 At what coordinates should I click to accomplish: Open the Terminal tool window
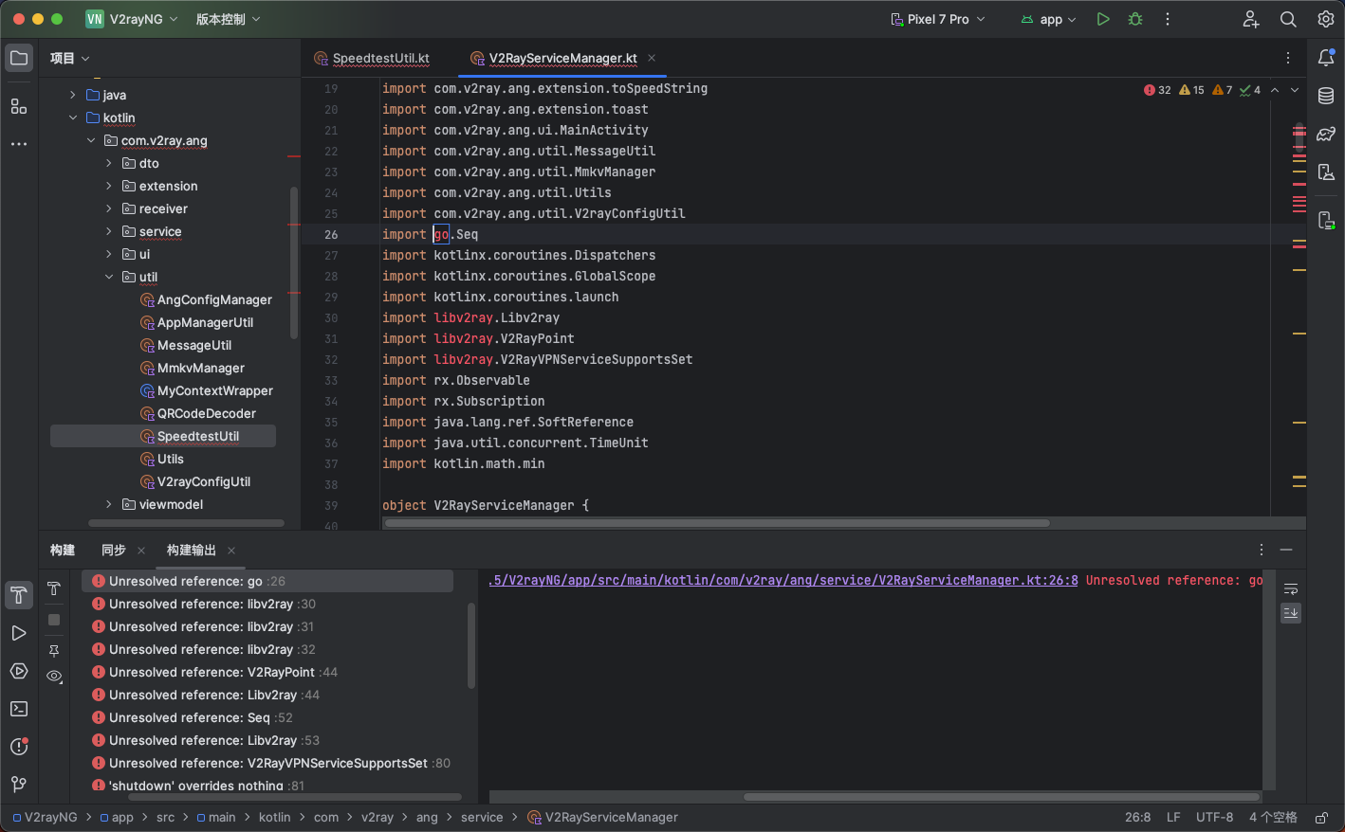coord(19,709)
